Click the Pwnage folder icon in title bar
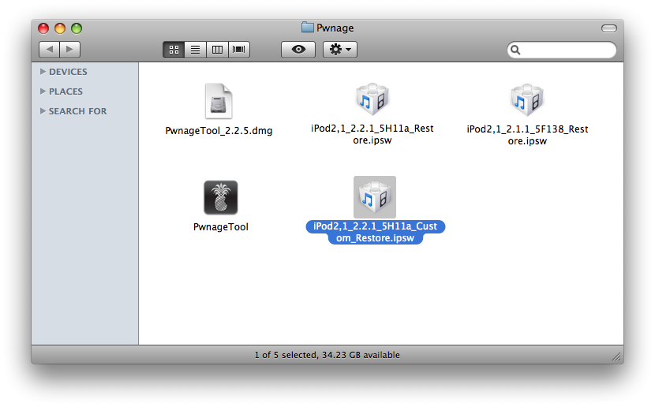This screenshot has width=655, height=407. pyautogui.click(x=308, y=28)
